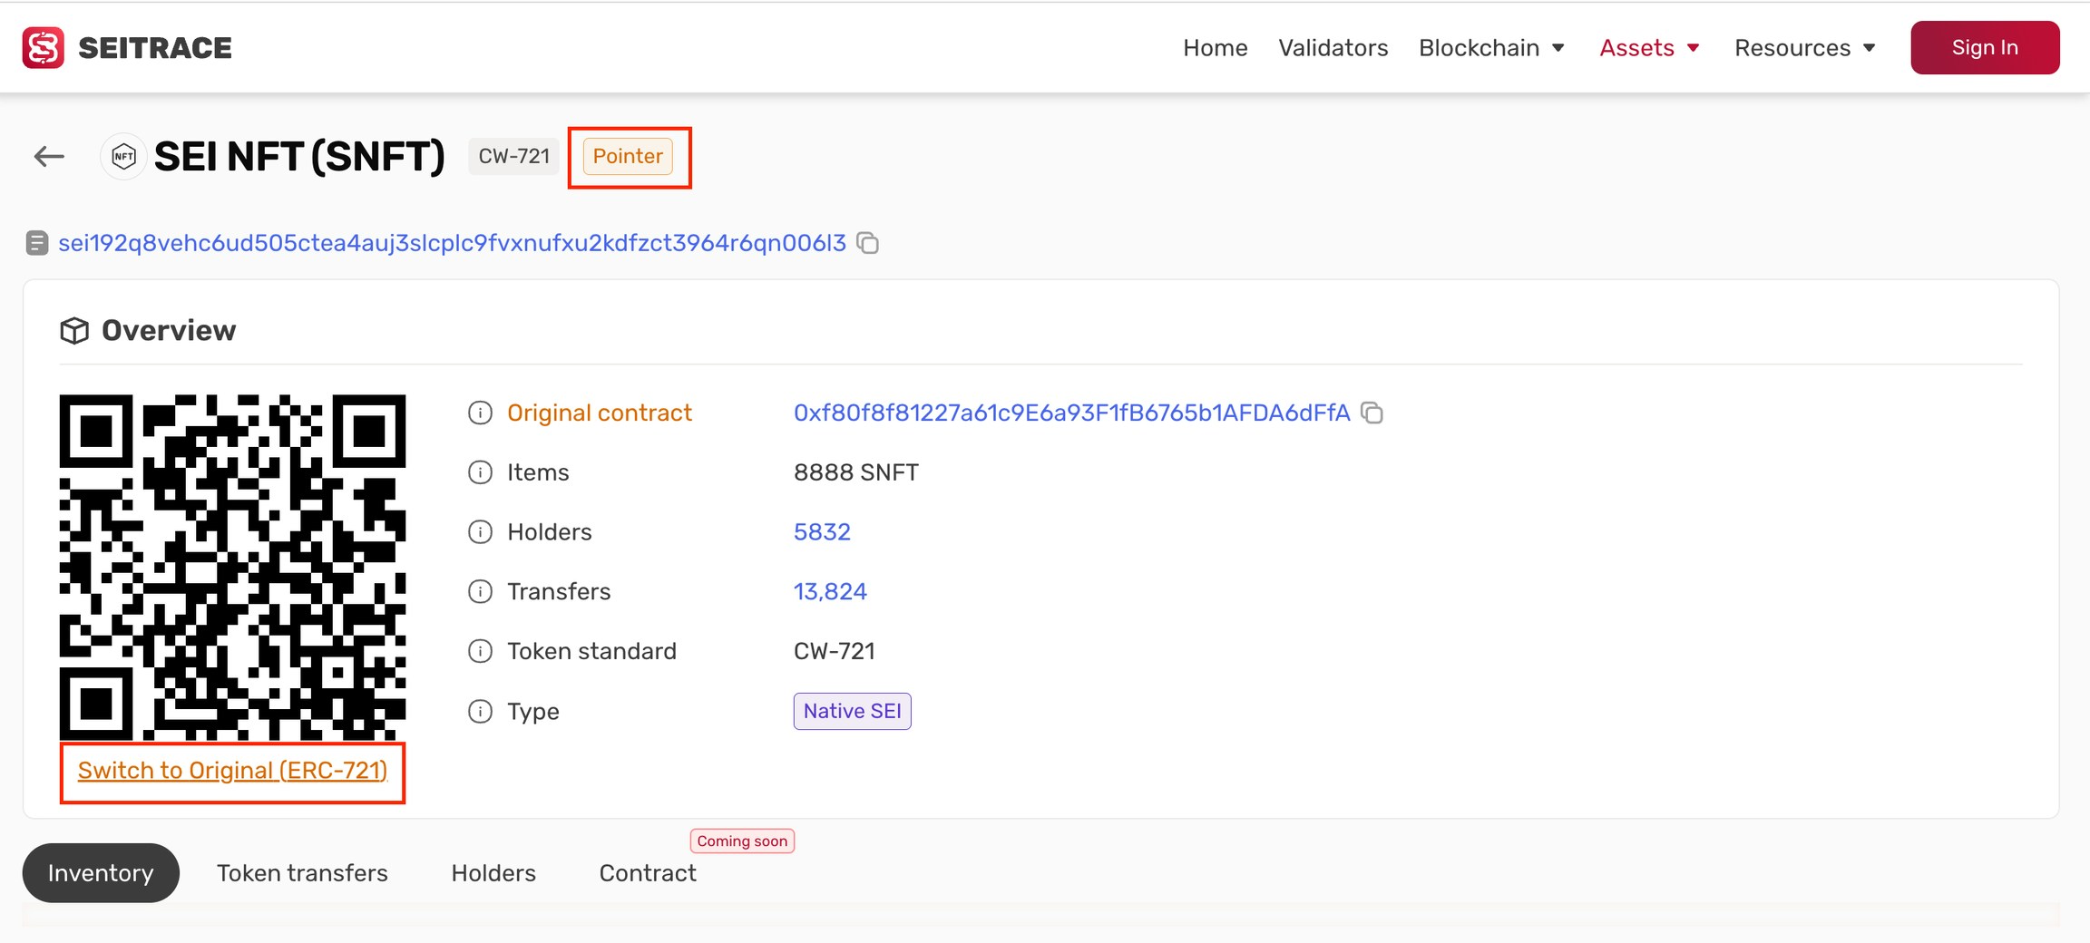Expand the Blockchain menu
The width and height of the screenshot is (2090, 943).
click(1492, 47)
